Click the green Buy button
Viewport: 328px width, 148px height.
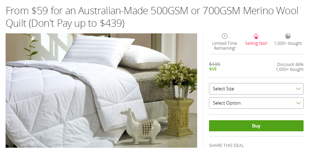coord(256,126)
